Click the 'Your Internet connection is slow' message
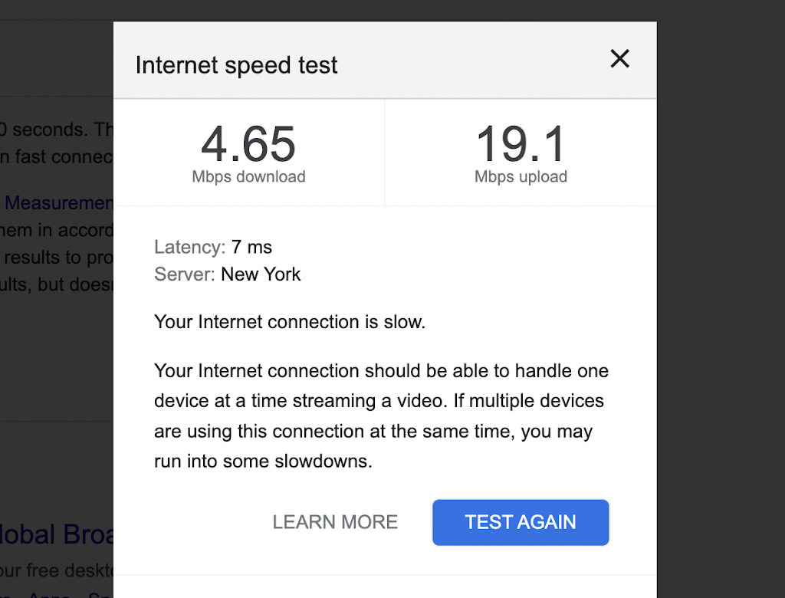Viewport: 785px width, 598px height. point(290,322)
